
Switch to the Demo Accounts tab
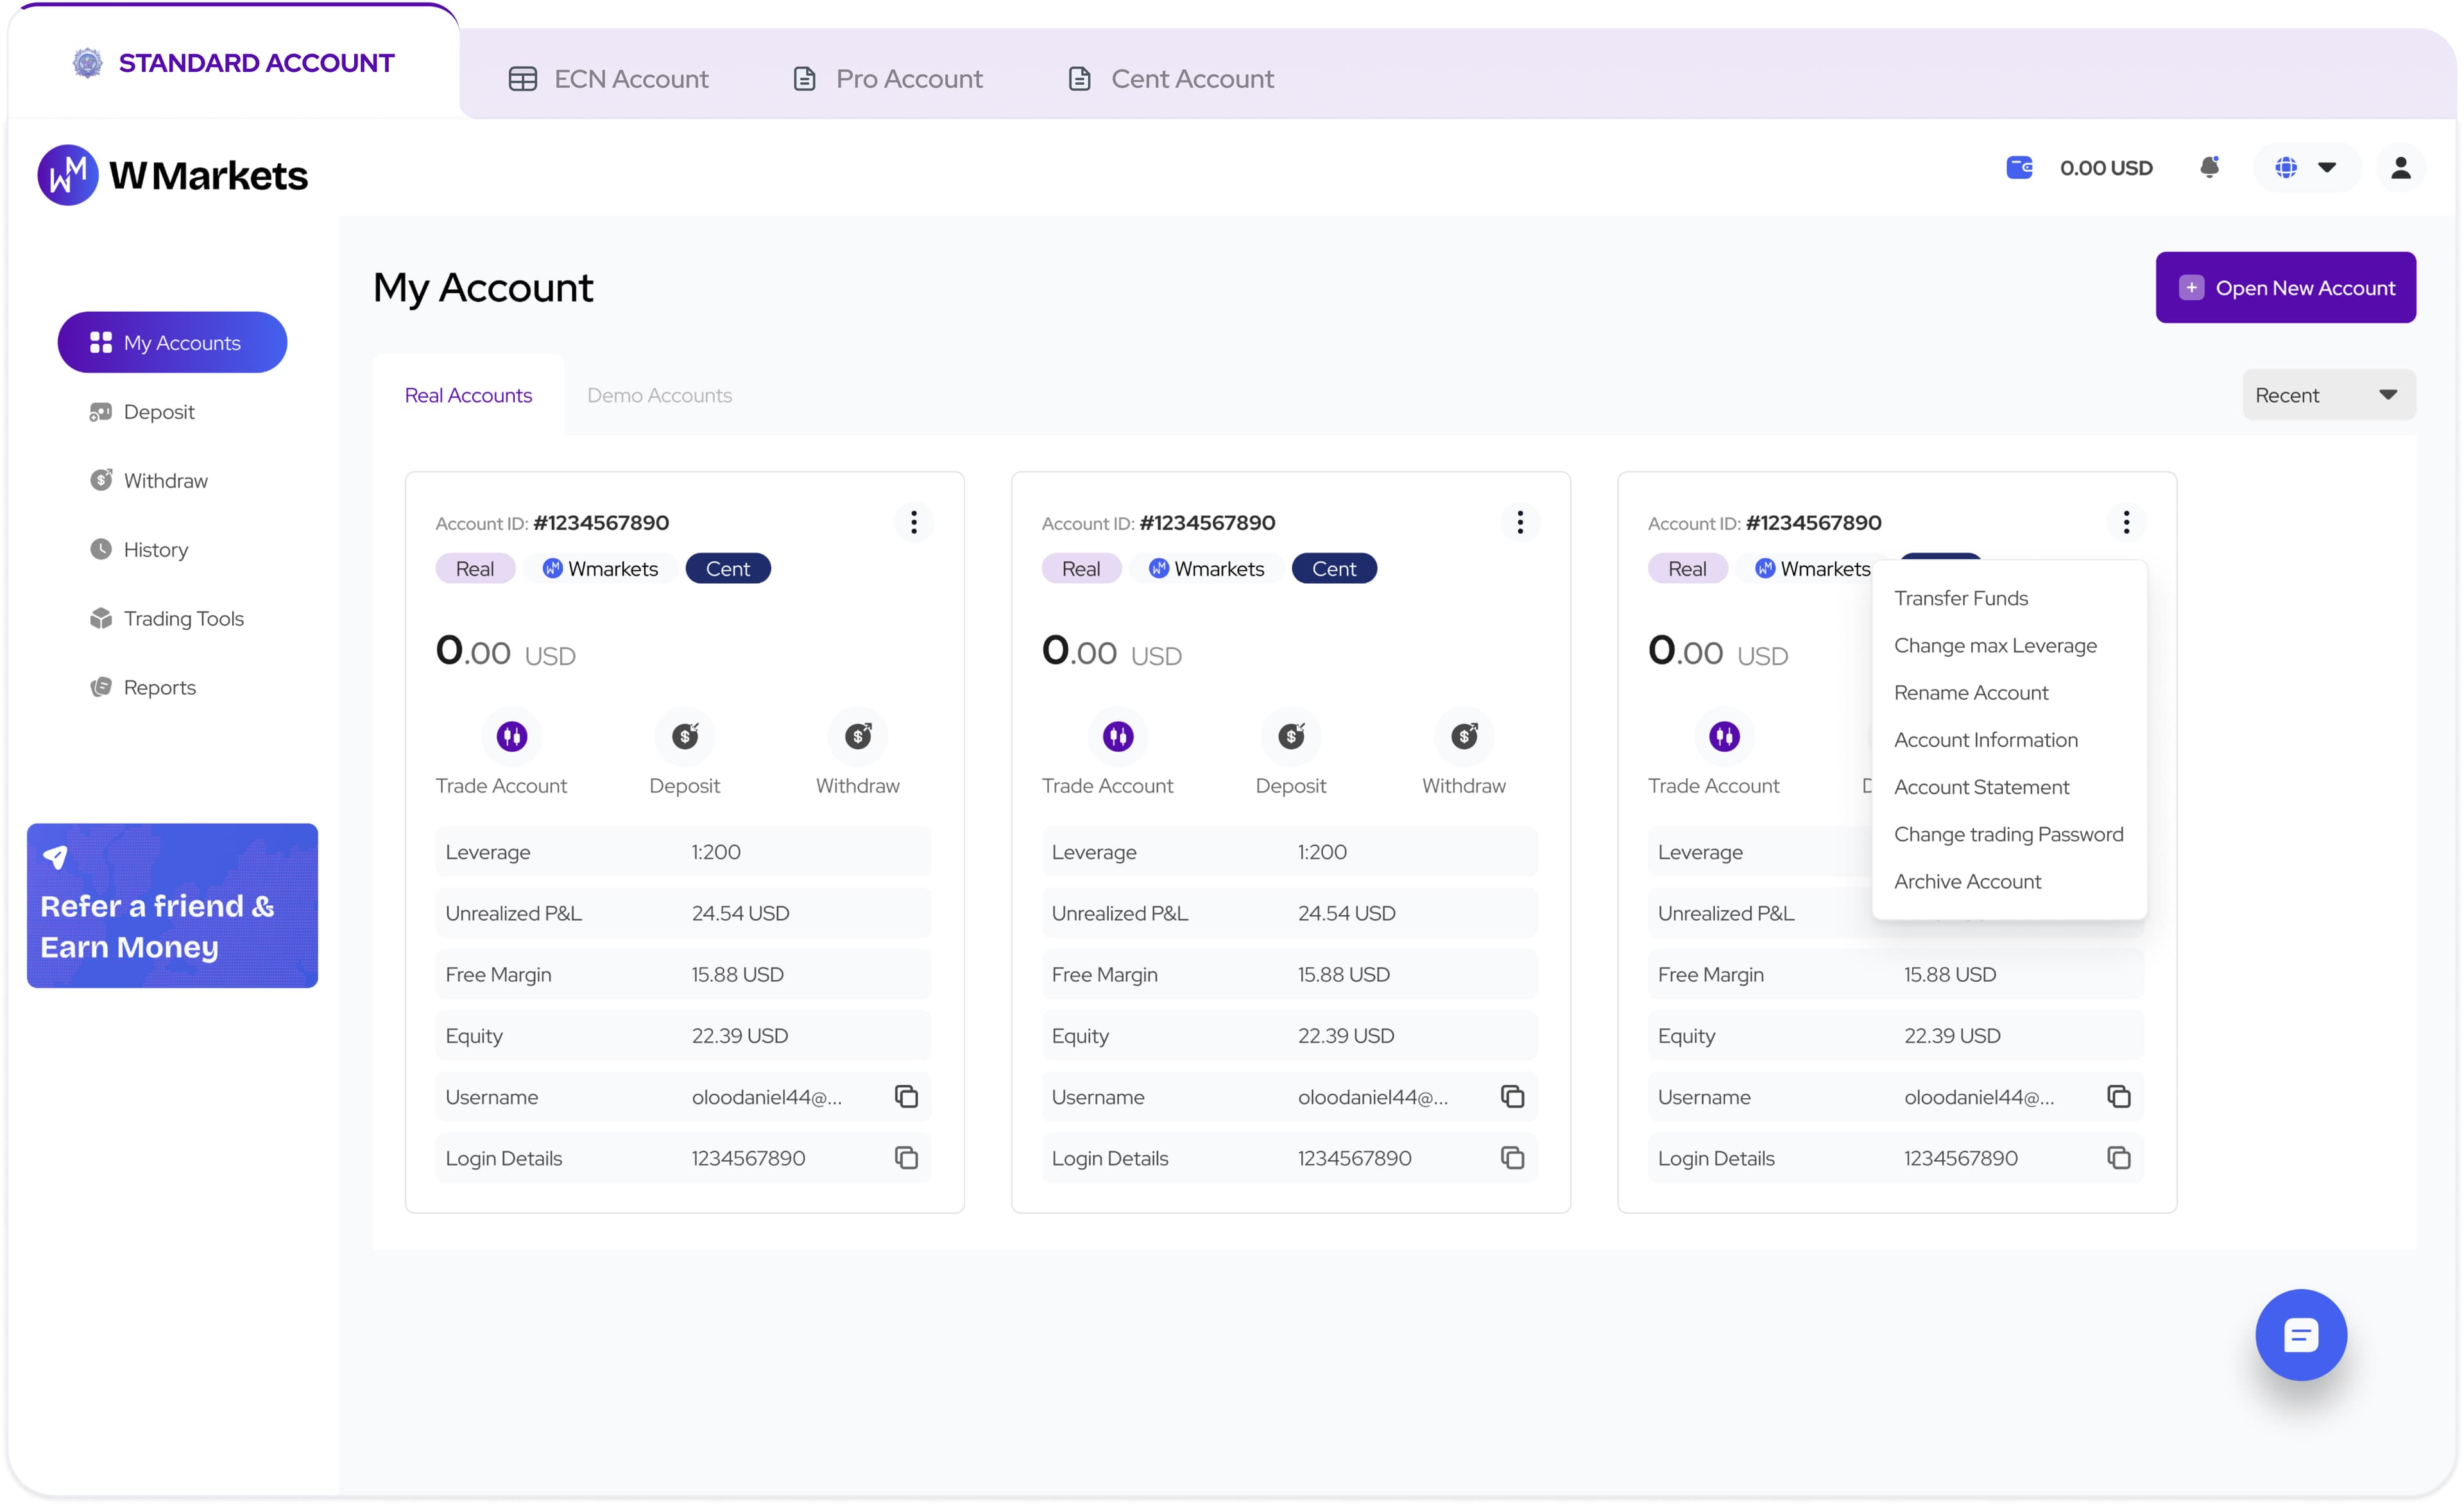(659, 395)
